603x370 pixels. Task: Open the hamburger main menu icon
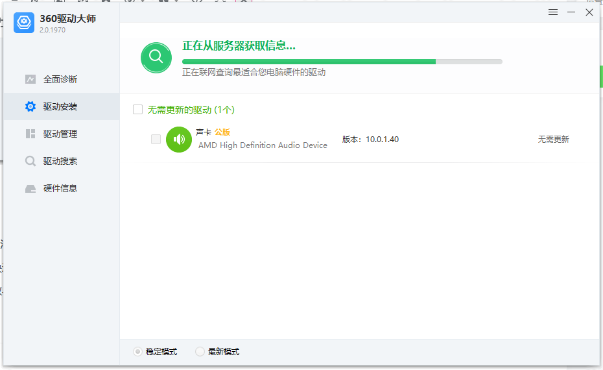553,12
